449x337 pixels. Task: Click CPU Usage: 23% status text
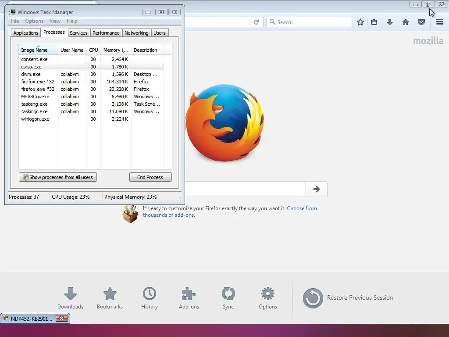(x=71, y=197)
